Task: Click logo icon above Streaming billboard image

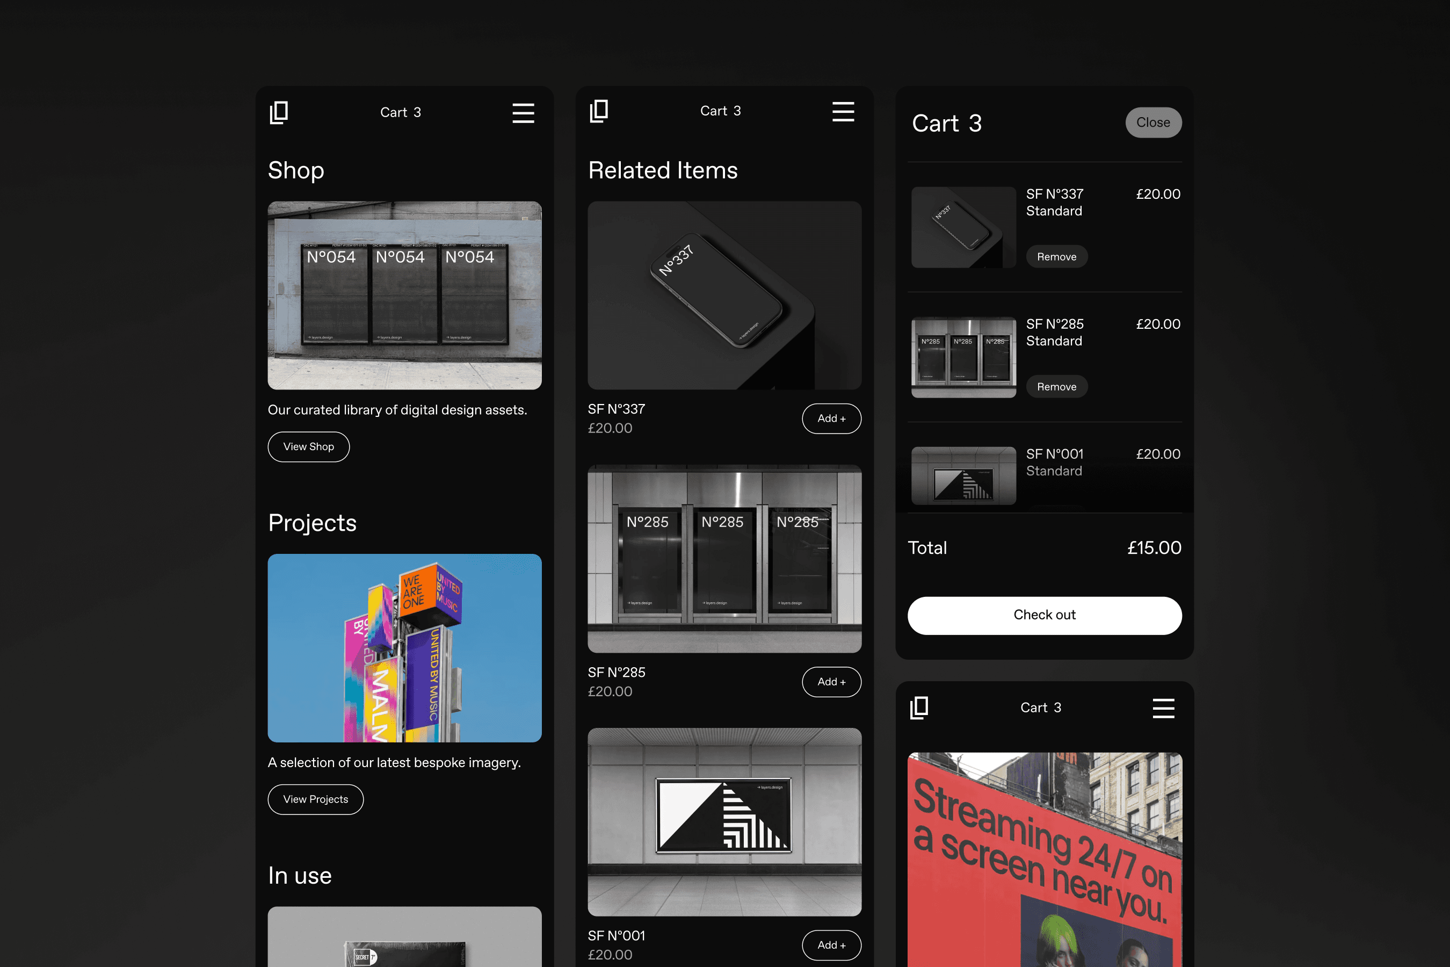Action: click(x=918, y=708)
